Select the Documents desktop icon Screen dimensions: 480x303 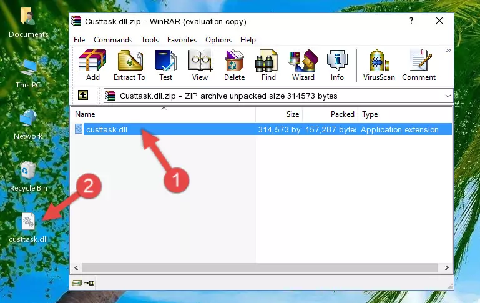tap(28, 22)
